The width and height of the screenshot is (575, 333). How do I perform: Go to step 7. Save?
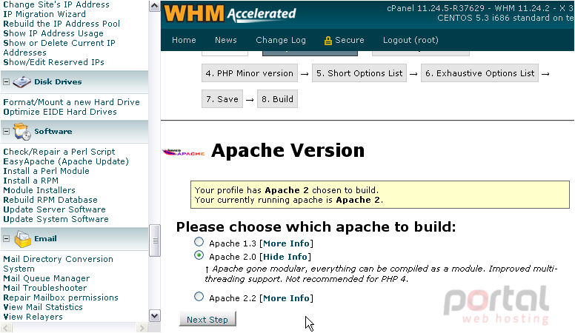(x=222, y=99)
